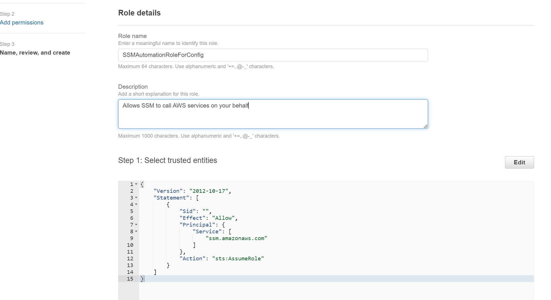551x300 pixels.
Task: Click the sts:AssumeRole action value
Action: (238, 259)
